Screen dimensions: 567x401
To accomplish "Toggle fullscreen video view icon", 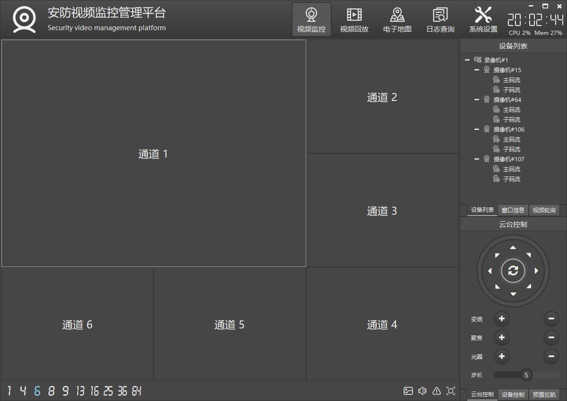I will [x=451, y=391].
